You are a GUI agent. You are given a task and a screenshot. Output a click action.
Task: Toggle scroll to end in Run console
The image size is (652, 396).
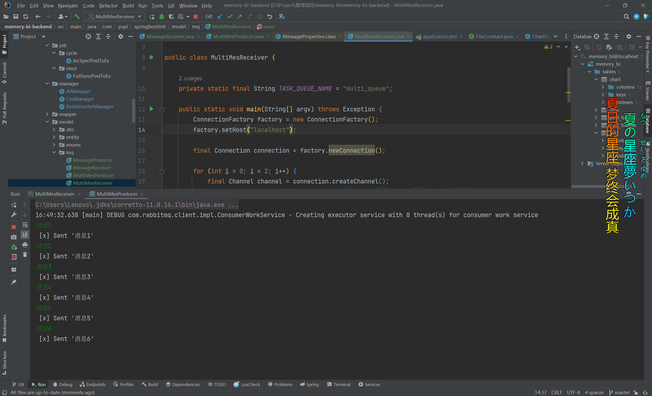(25, 234)
